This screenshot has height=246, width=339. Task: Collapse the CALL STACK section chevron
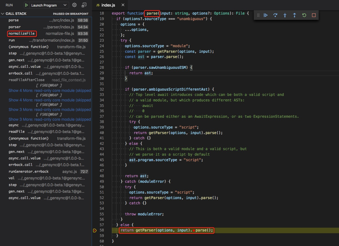(x=2, y=13)
